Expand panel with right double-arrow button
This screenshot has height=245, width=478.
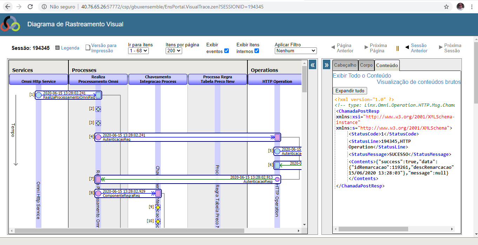click(x=326, y=65)
